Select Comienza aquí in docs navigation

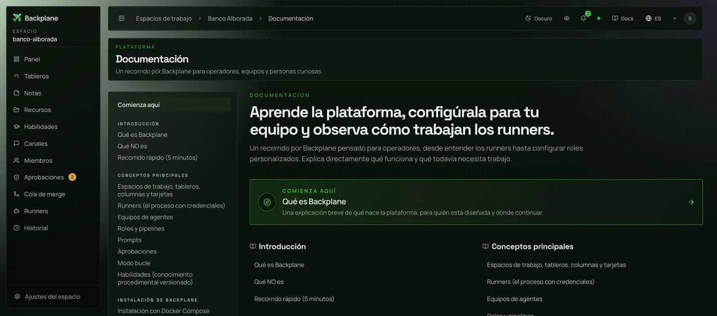(172, 105)
